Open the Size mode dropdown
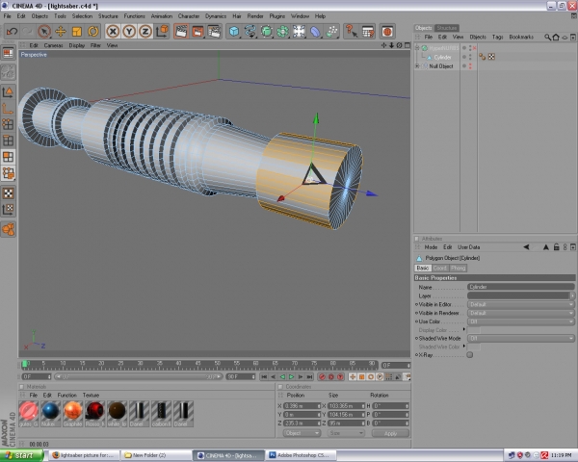 click(x=346, y=433)
